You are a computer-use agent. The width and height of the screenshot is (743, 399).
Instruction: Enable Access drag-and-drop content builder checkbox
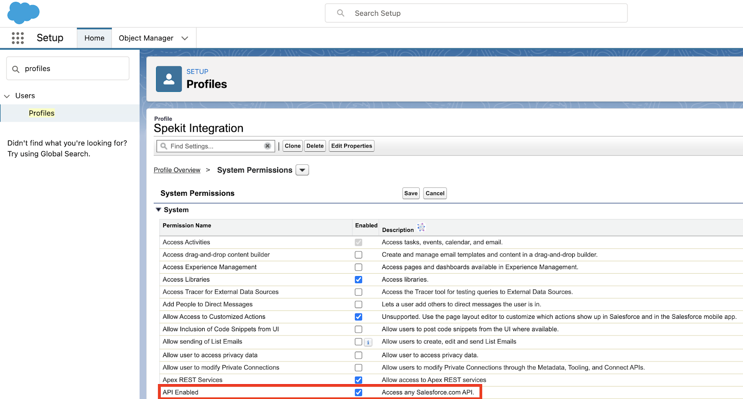pos(358,255)
